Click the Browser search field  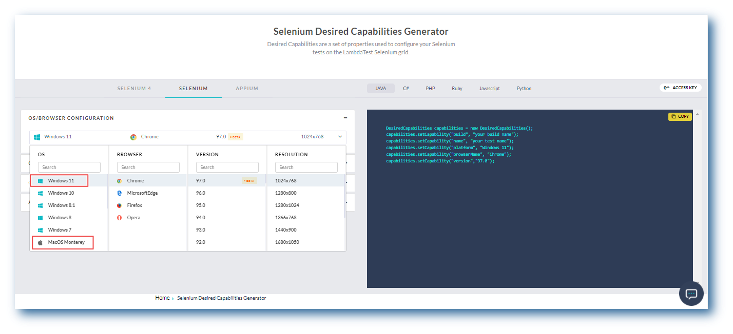click(x=148, y=168)
